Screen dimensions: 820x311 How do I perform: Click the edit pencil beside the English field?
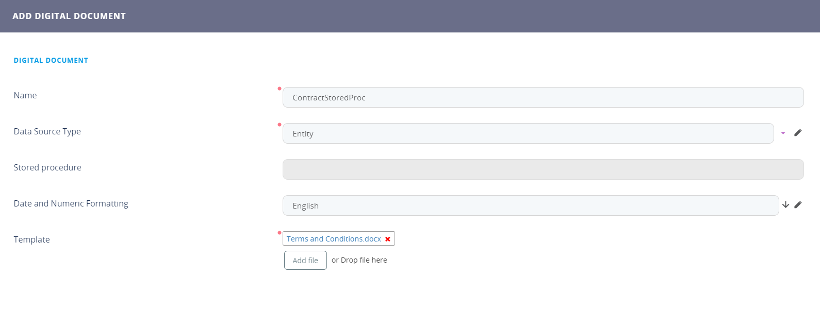click(798, 205)
